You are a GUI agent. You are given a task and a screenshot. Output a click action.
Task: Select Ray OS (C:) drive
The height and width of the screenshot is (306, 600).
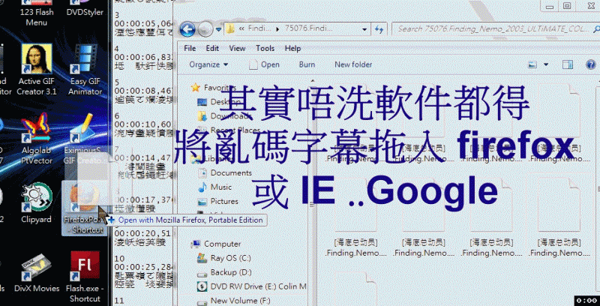tap(223, 258)
